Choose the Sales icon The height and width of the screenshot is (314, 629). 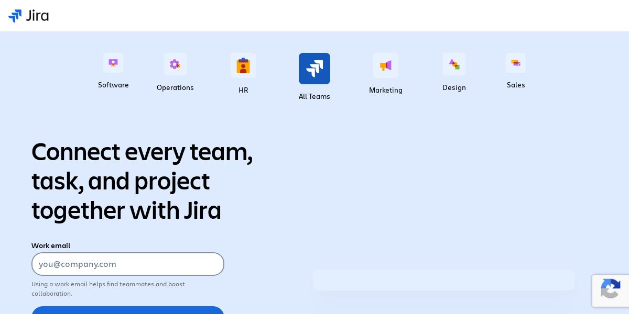coord(516,63)
